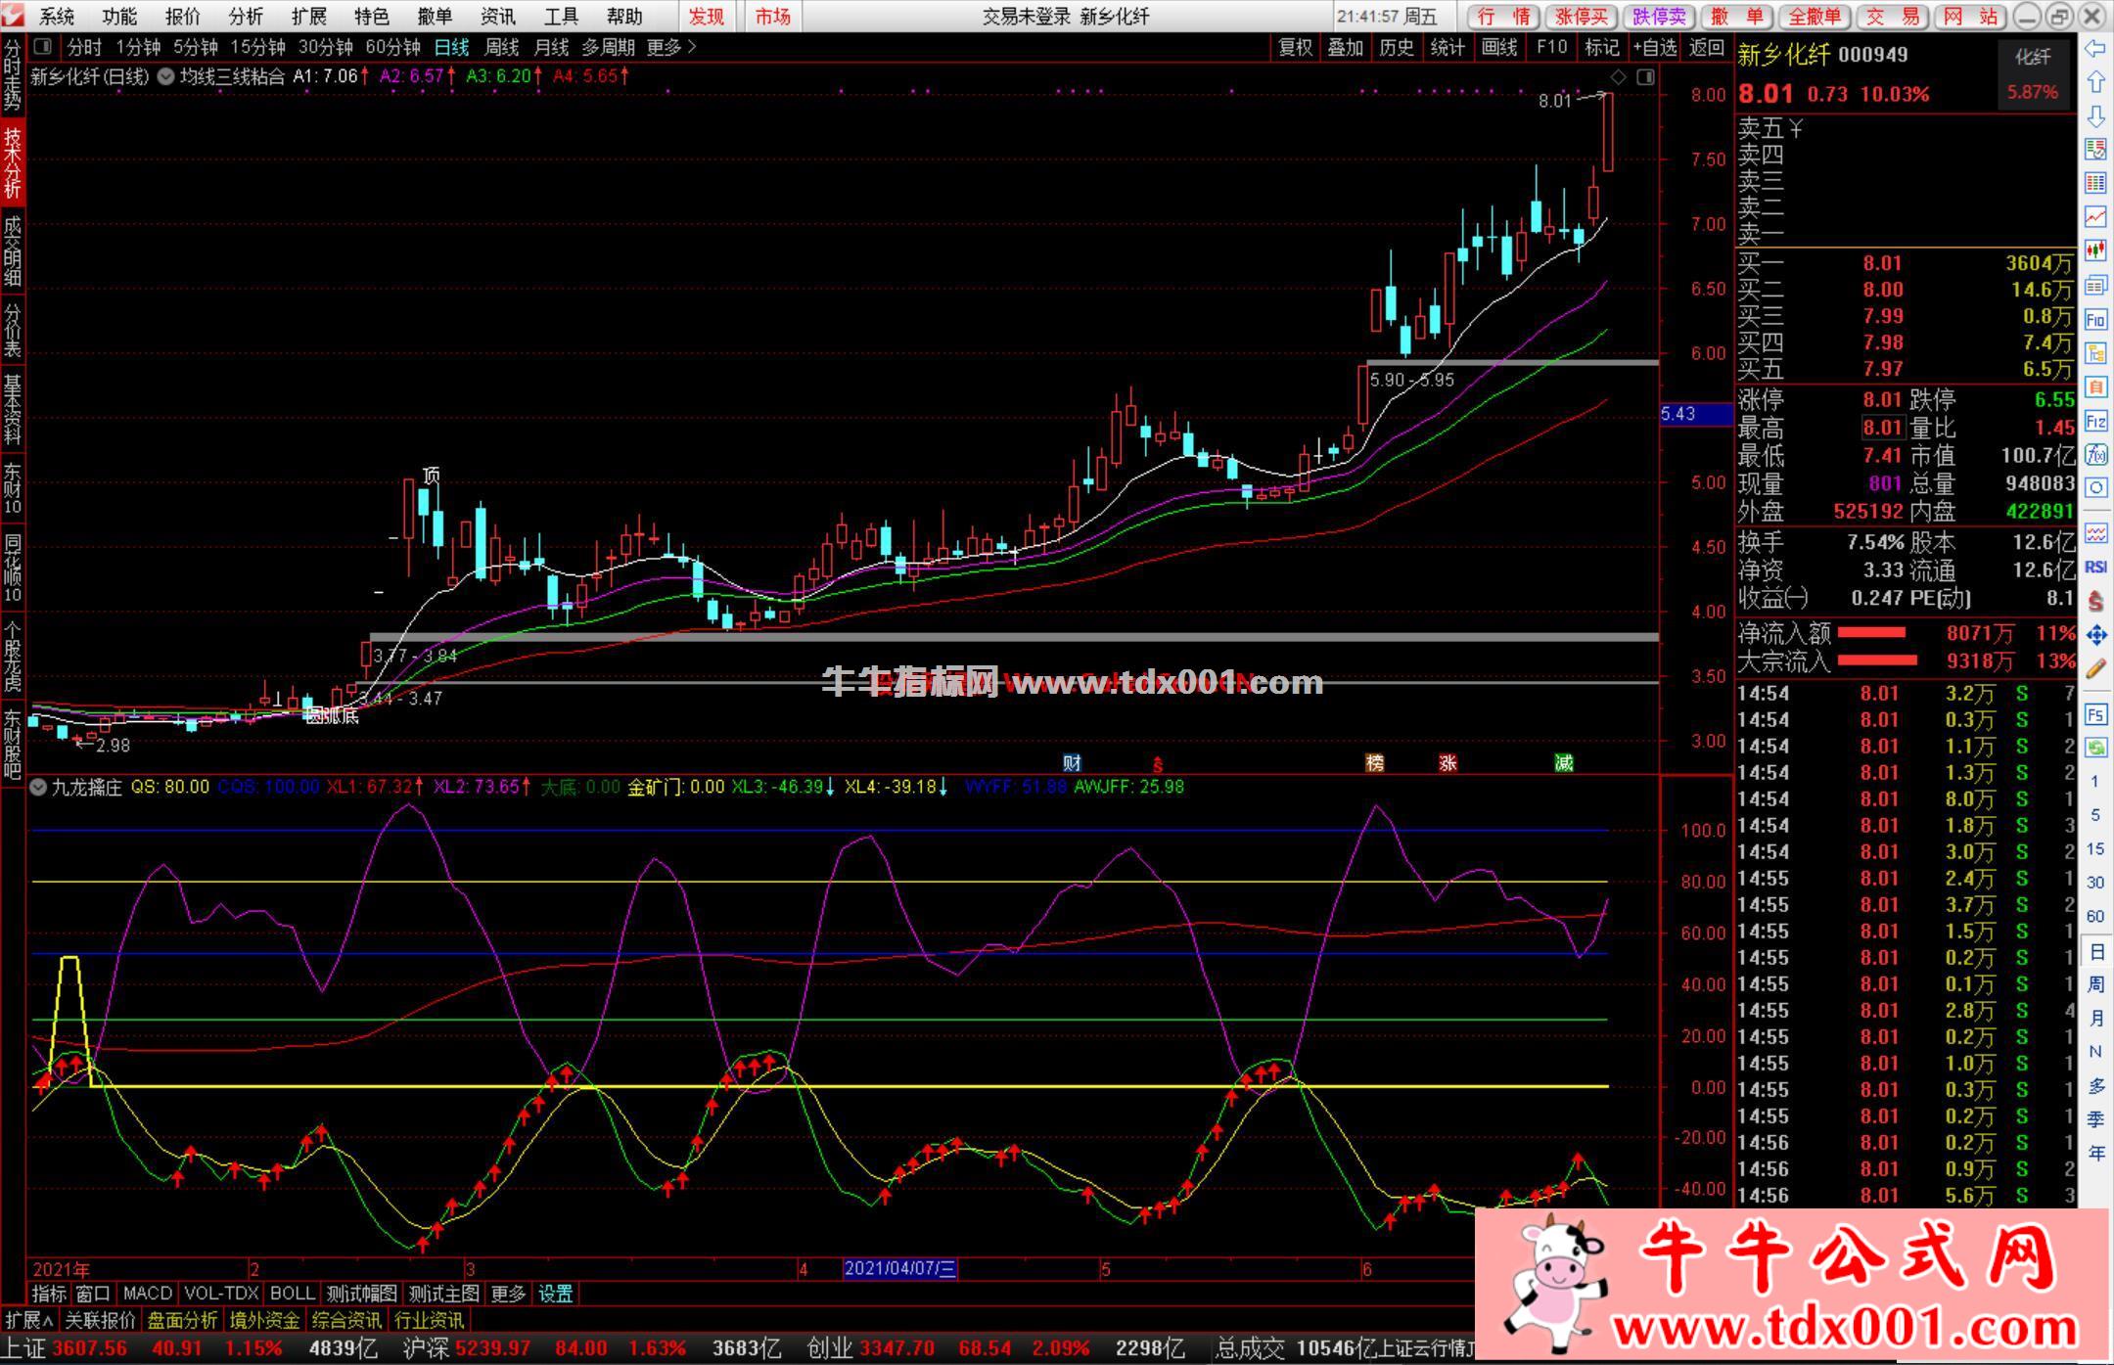Click the 减 event marker on the chart

point(1564,762)
